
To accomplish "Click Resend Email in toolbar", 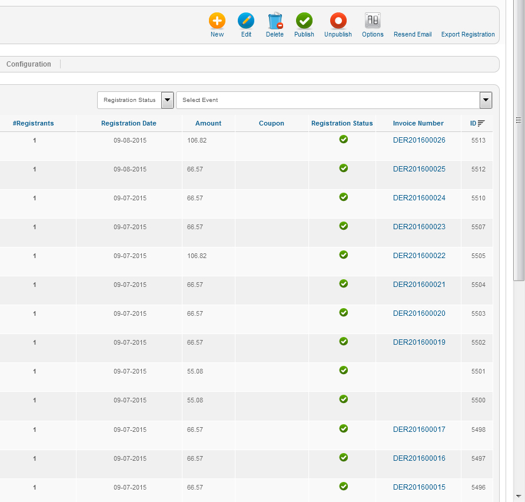I will point(413,34).
